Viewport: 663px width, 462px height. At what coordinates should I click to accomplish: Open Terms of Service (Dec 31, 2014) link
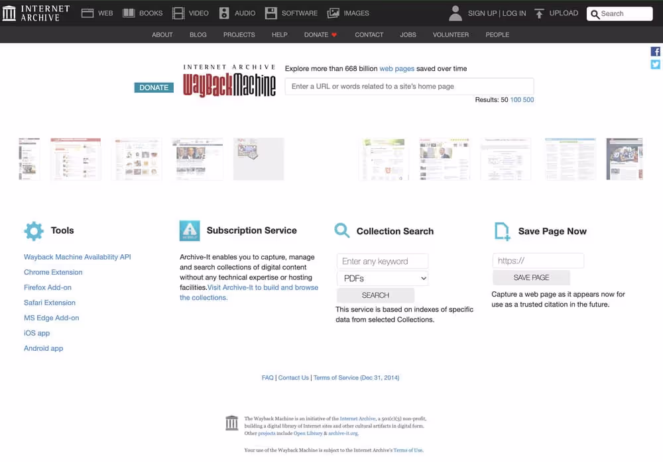(x=357, y=377)
